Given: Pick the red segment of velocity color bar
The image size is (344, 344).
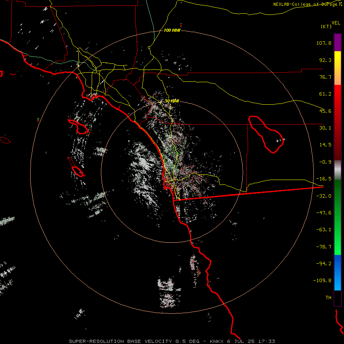Looking at the screenshot, I should (x=338, y=122).
